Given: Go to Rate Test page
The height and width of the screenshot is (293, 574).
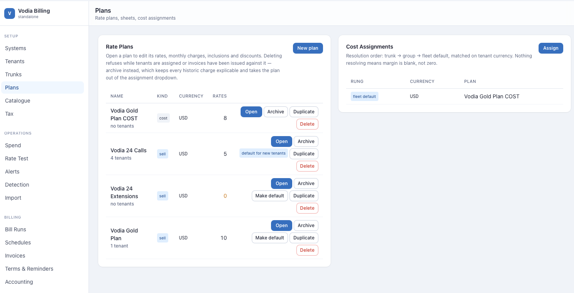Looking at the screenshot, I should [42, 158].
